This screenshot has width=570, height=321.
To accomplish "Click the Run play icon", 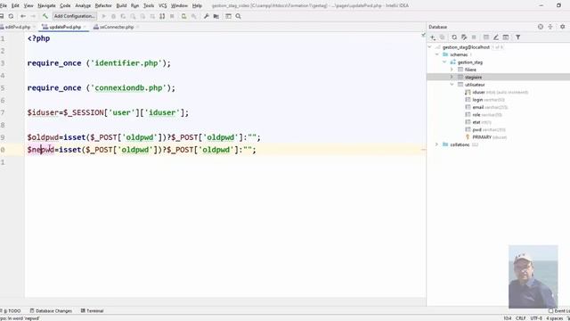I will 103,16.
